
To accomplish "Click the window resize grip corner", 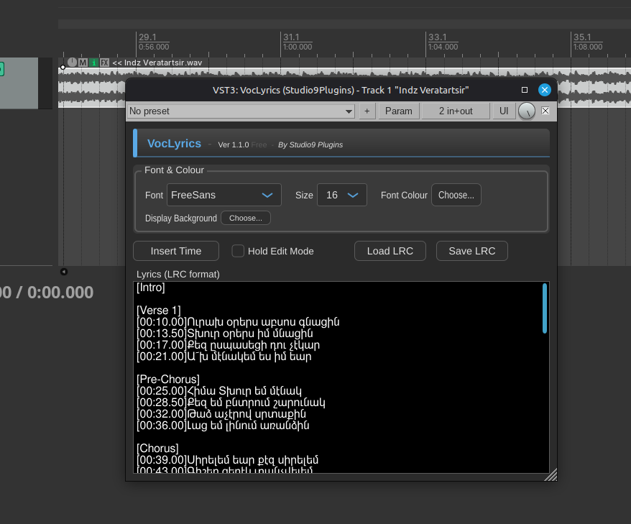I will (x=551, y=475).
